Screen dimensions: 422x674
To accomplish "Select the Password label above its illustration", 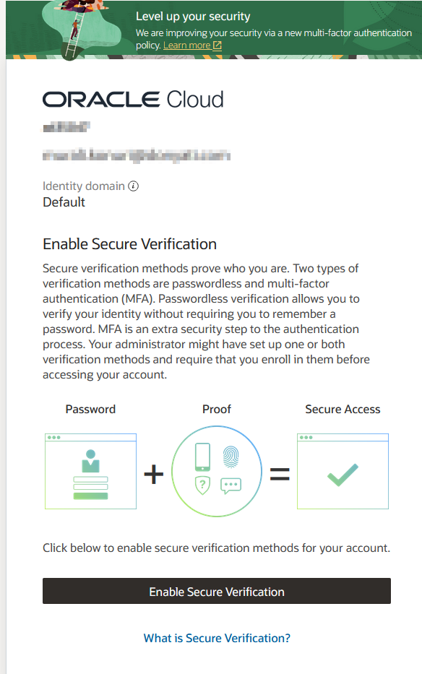I will pos(90,409).
